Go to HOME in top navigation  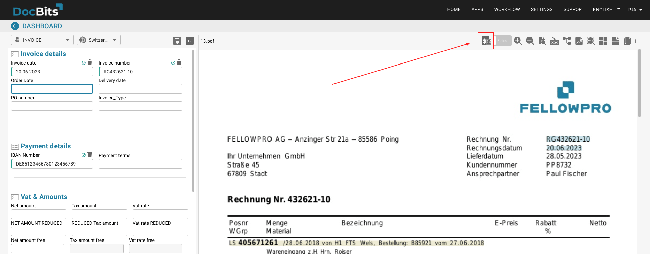[454, 9]
